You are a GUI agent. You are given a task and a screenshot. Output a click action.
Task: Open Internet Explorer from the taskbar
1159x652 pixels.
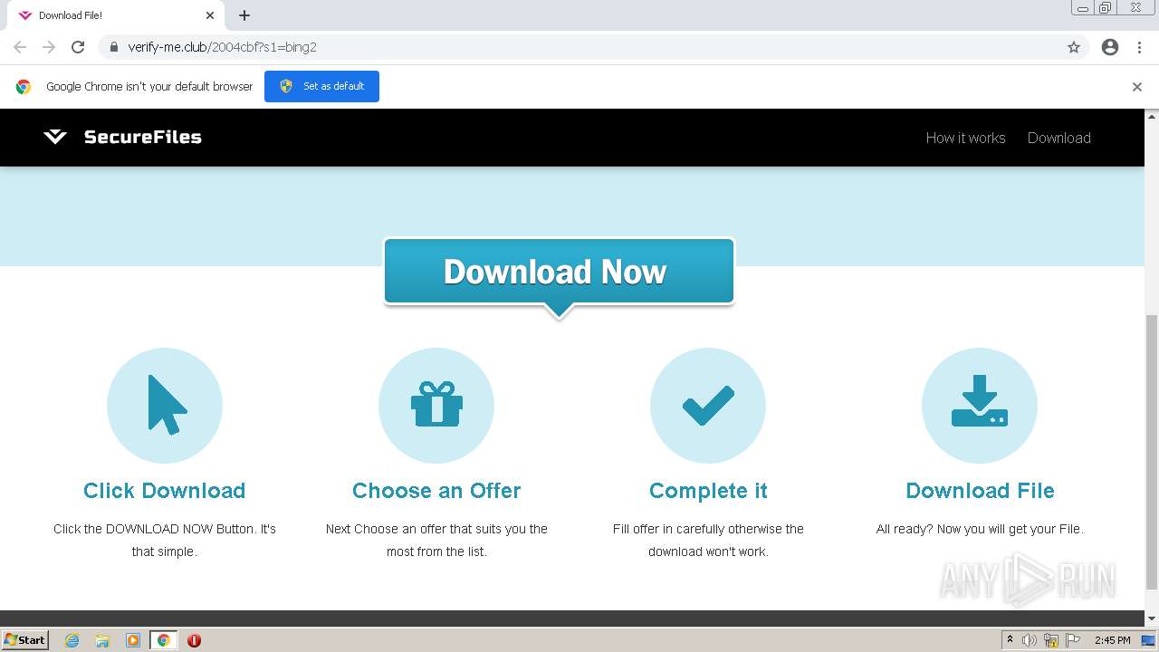(x=72, y=640)
